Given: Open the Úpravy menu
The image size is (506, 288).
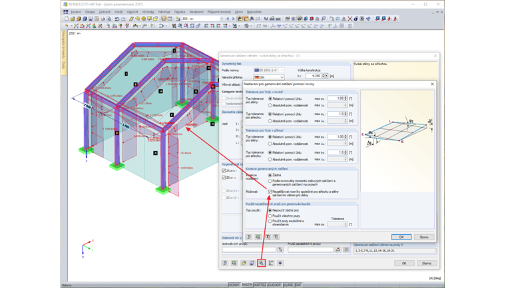Looking at the screenshot, I should 90,12.
